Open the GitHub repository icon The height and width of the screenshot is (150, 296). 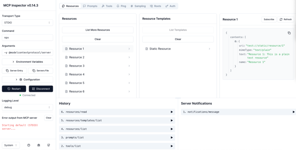[x=49, y=145]
